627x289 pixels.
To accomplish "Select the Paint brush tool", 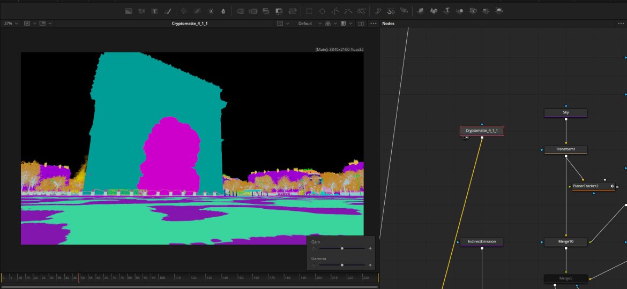I will coord(167,11).
